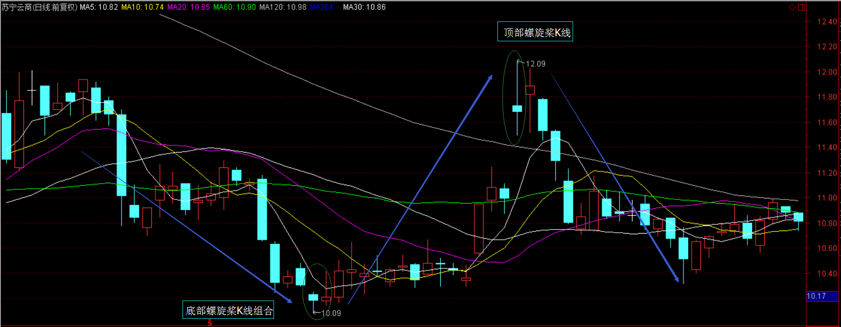Select the magenta MA20: 10.85 indicator label
Screen dimensions: 841x327
click(x=188, y=7)
